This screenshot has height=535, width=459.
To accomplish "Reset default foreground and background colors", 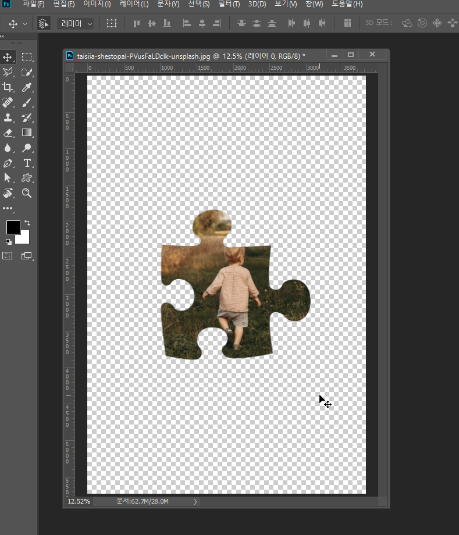I will [9, 241].
